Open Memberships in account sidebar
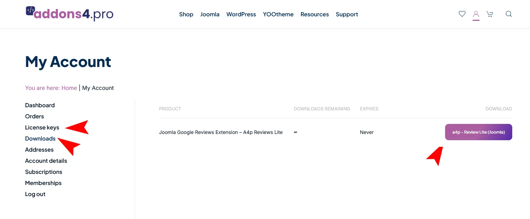The image size is (530, 219). click(x=43, y=183)
